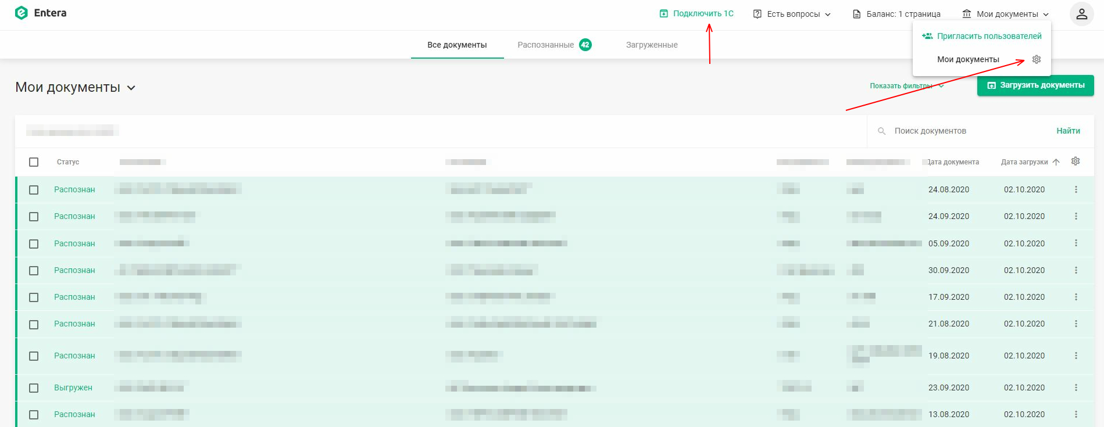Click the search magnifier icon
This screenshot has height=427, width=1104.
click(x=882, y=131)
